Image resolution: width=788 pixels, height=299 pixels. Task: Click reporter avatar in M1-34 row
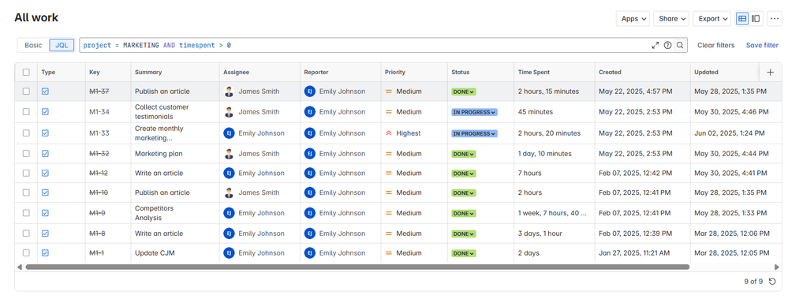(309, 112)
